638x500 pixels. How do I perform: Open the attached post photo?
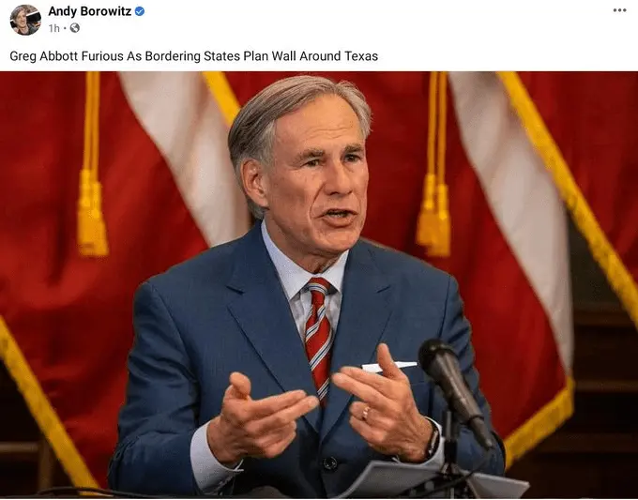[x=319, y=285]
